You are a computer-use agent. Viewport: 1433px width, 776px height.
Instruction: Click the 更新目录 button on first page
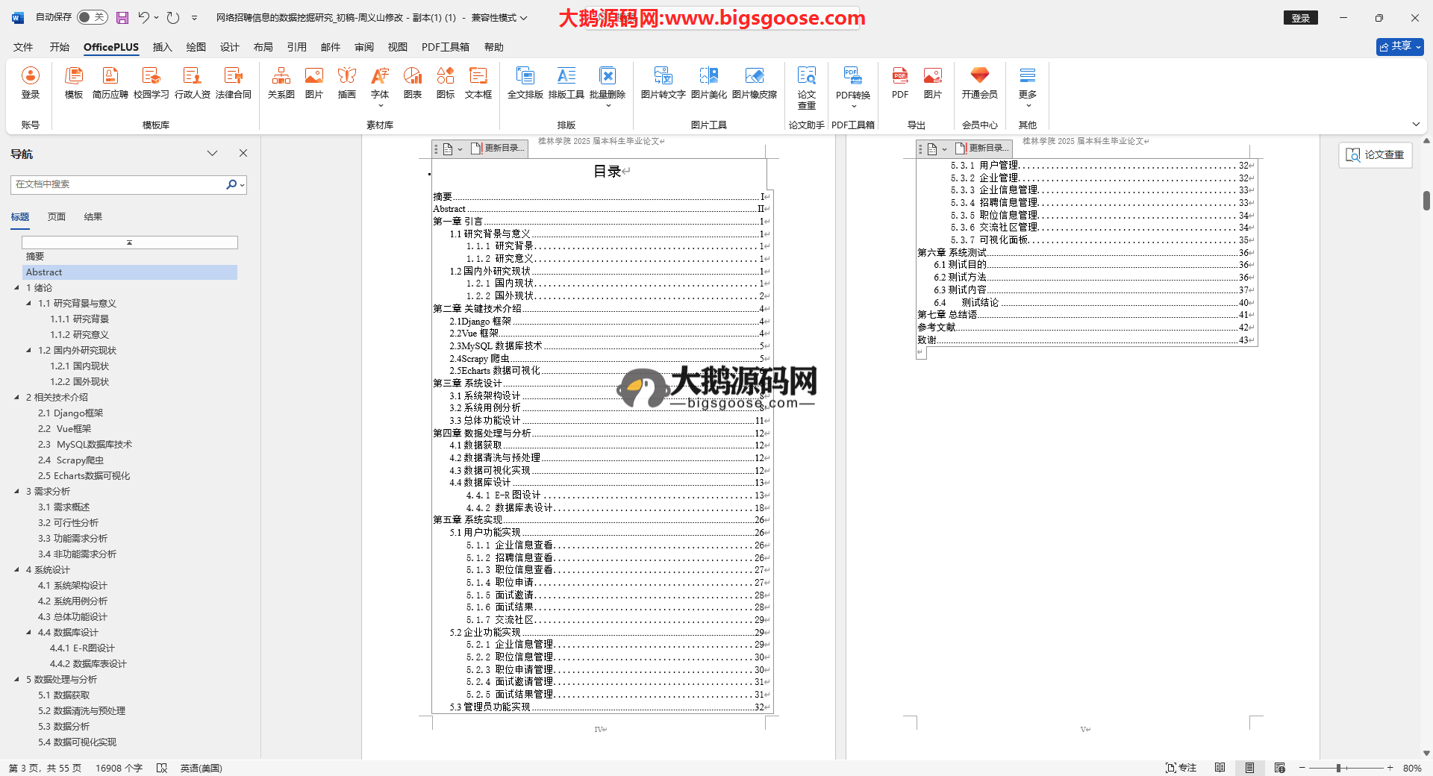coord(497,148)
